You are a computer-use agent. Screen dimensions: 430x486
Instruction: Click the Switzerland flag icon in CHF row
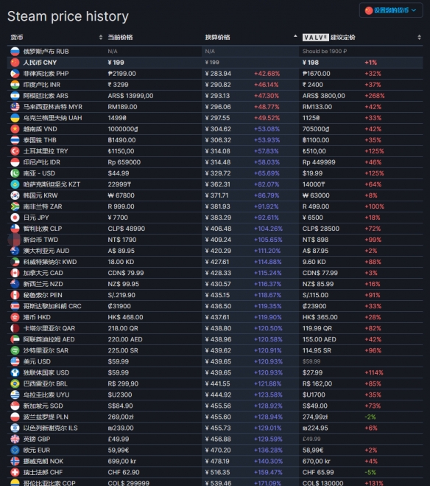15,473
